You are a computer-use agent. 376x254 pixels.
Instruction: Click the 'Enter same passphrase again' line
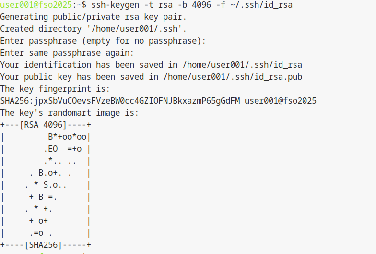pyautogui.click(x=67, y=53)
